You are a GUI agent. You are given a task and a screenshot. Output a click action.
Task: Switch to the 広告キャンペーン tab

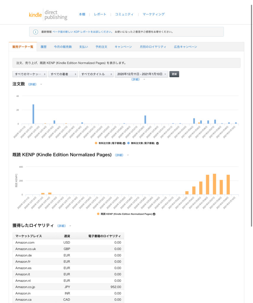185,47
